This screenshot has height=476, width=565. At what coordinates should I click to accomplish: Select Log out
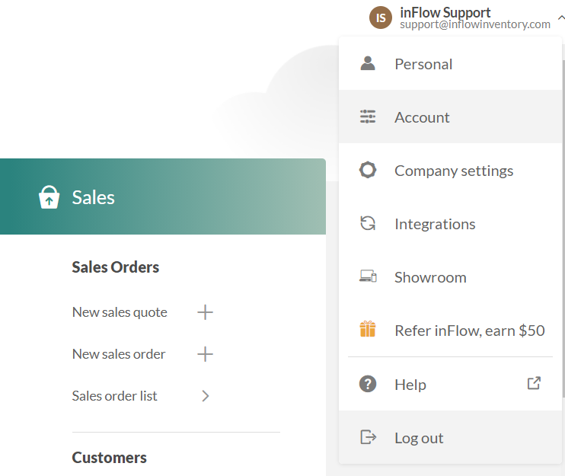point(450,437)
